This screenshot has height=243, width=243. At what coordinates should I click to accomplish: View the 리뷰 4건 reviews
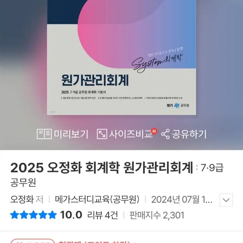[102, 215]
